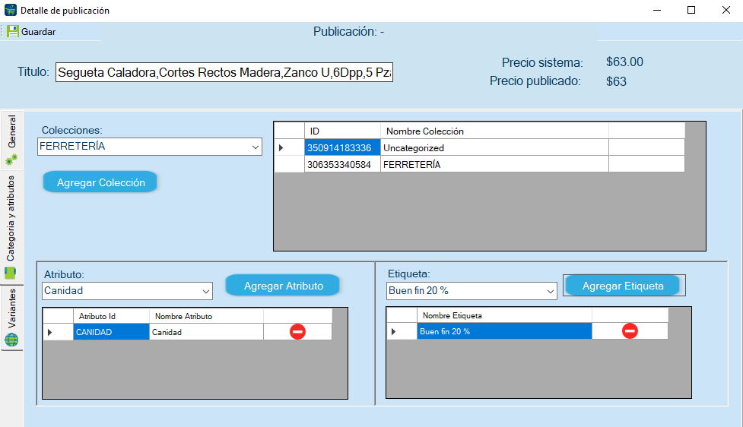Click the row selector arrow of Uncategorized row

click(x=289, y=147)
